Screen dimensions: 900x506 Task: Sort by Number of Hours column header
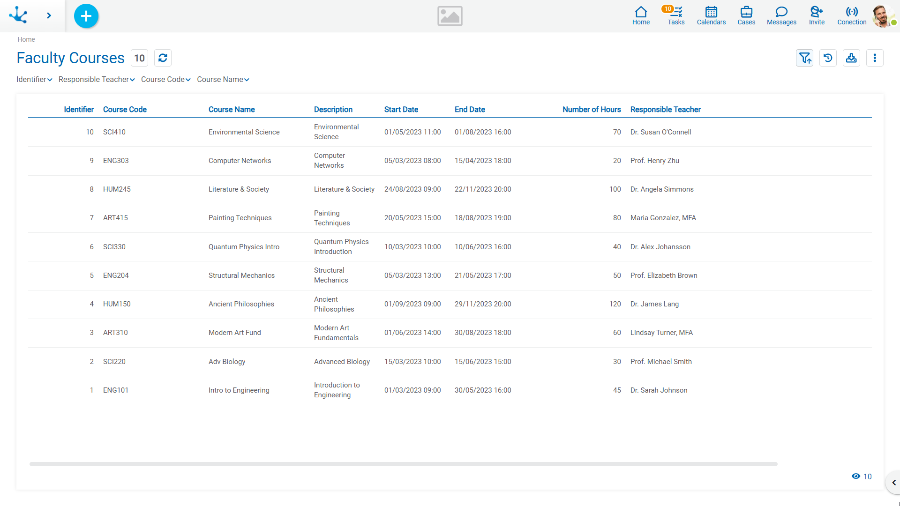tap(592, 110)
